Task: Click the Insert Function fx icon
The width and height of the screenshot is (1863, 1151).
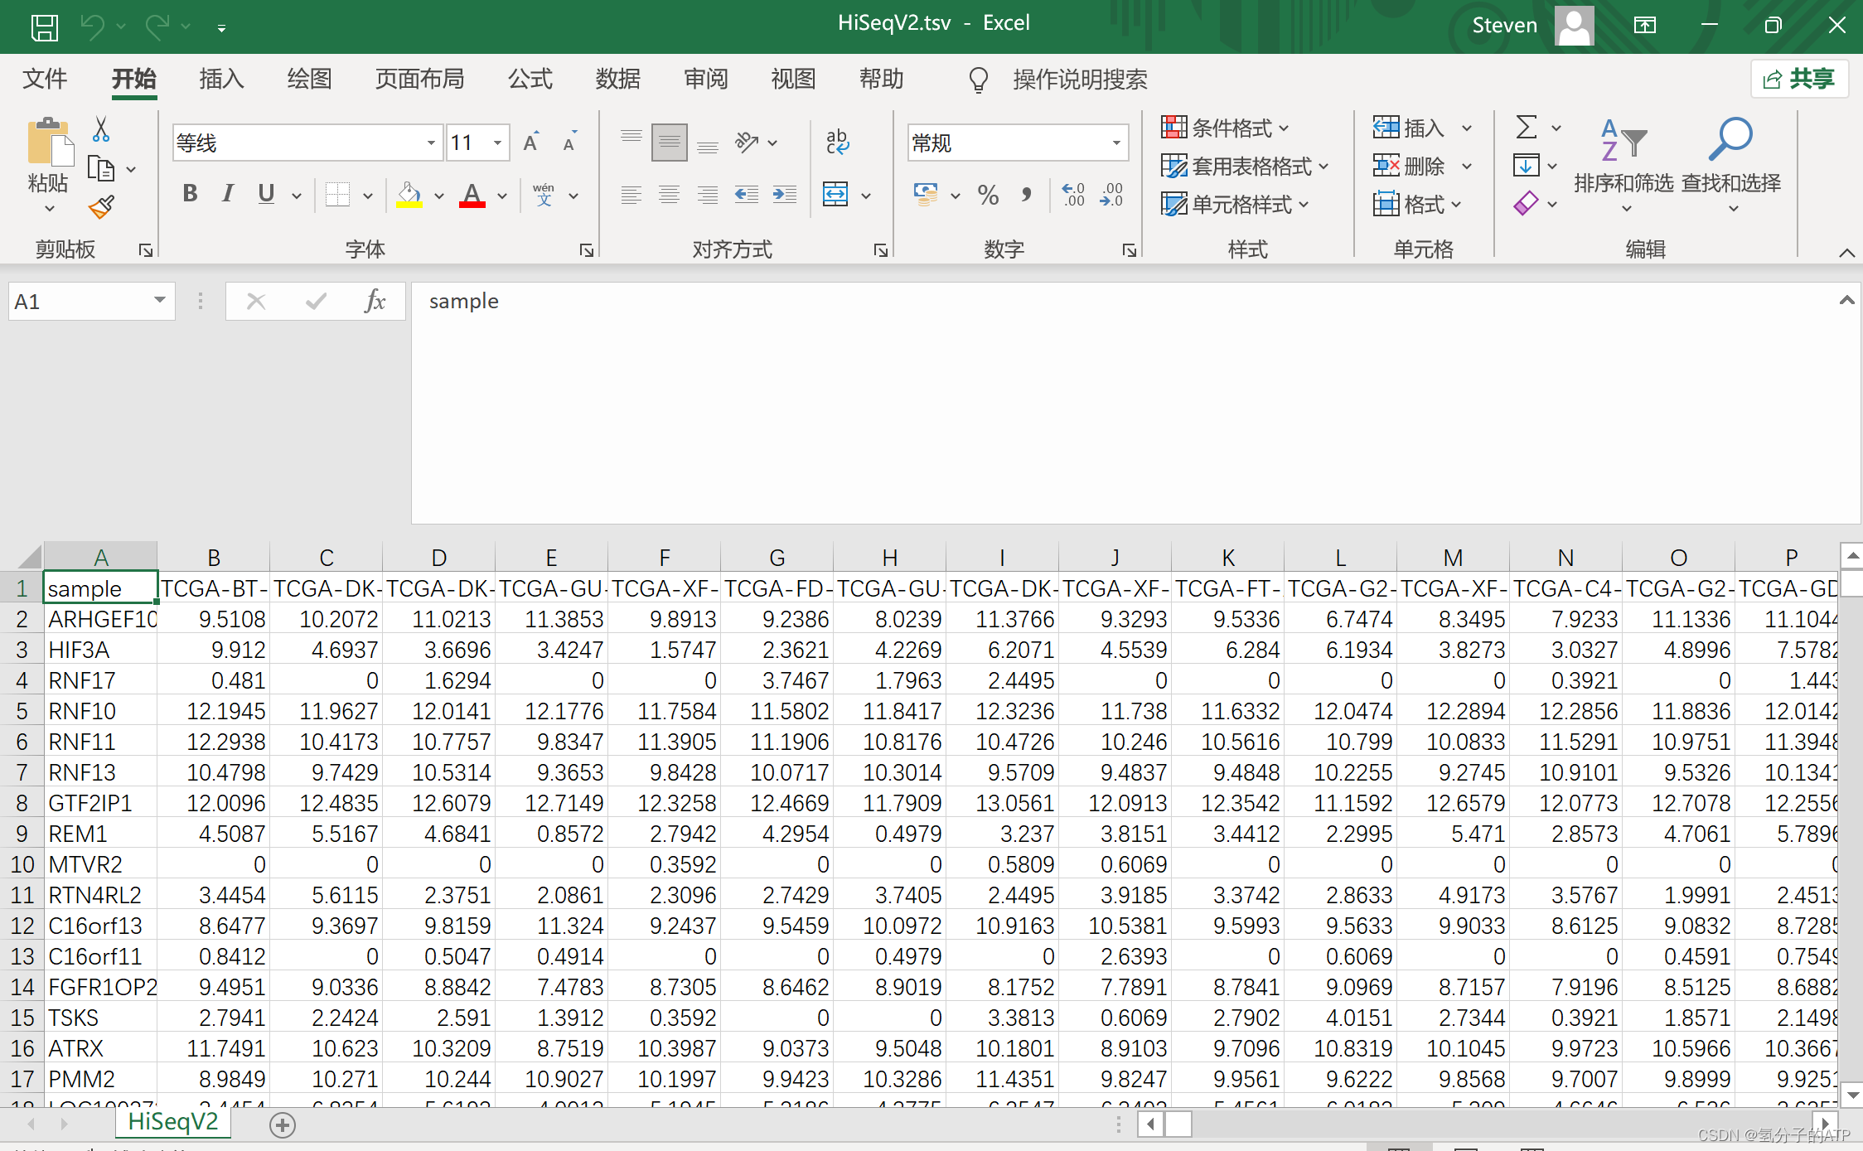Action: 375,301
